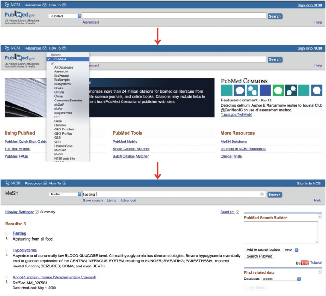Click the PubMed.gov logo in the top panel

(x=19, y=15)
